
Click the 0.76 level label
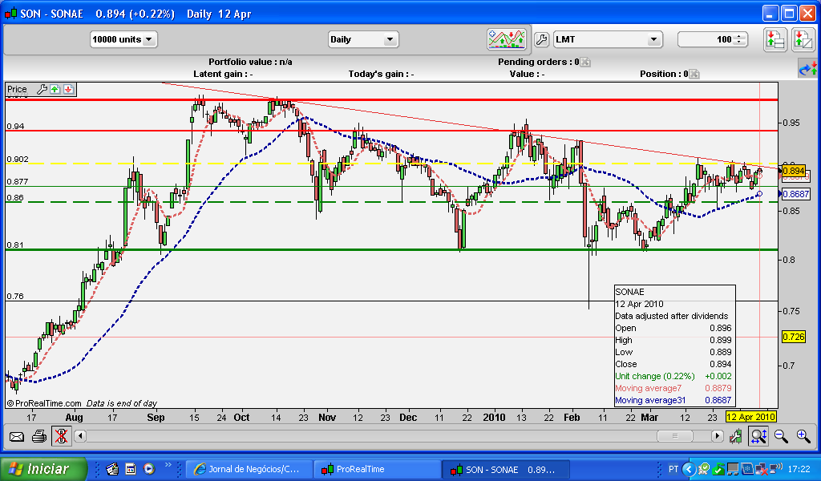15,297
